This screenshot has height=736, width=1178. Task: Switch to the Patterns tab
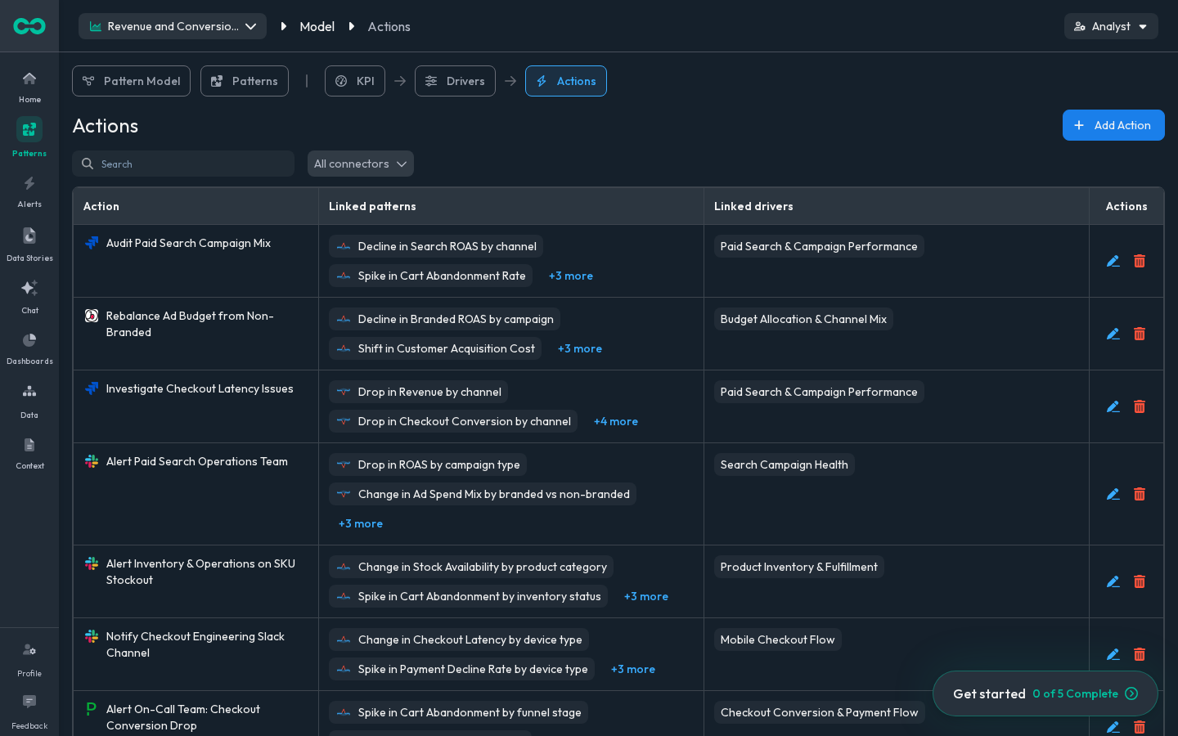(245, 81)
